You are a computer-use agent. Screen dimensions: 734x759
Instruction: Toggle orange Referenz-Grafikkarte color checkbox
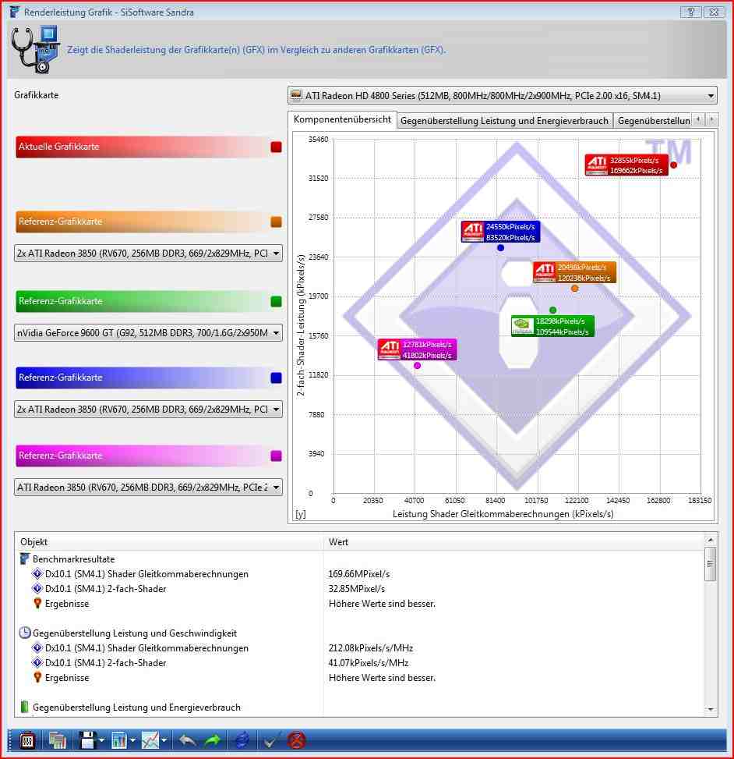pyautogui.click(x=276, y=222)
